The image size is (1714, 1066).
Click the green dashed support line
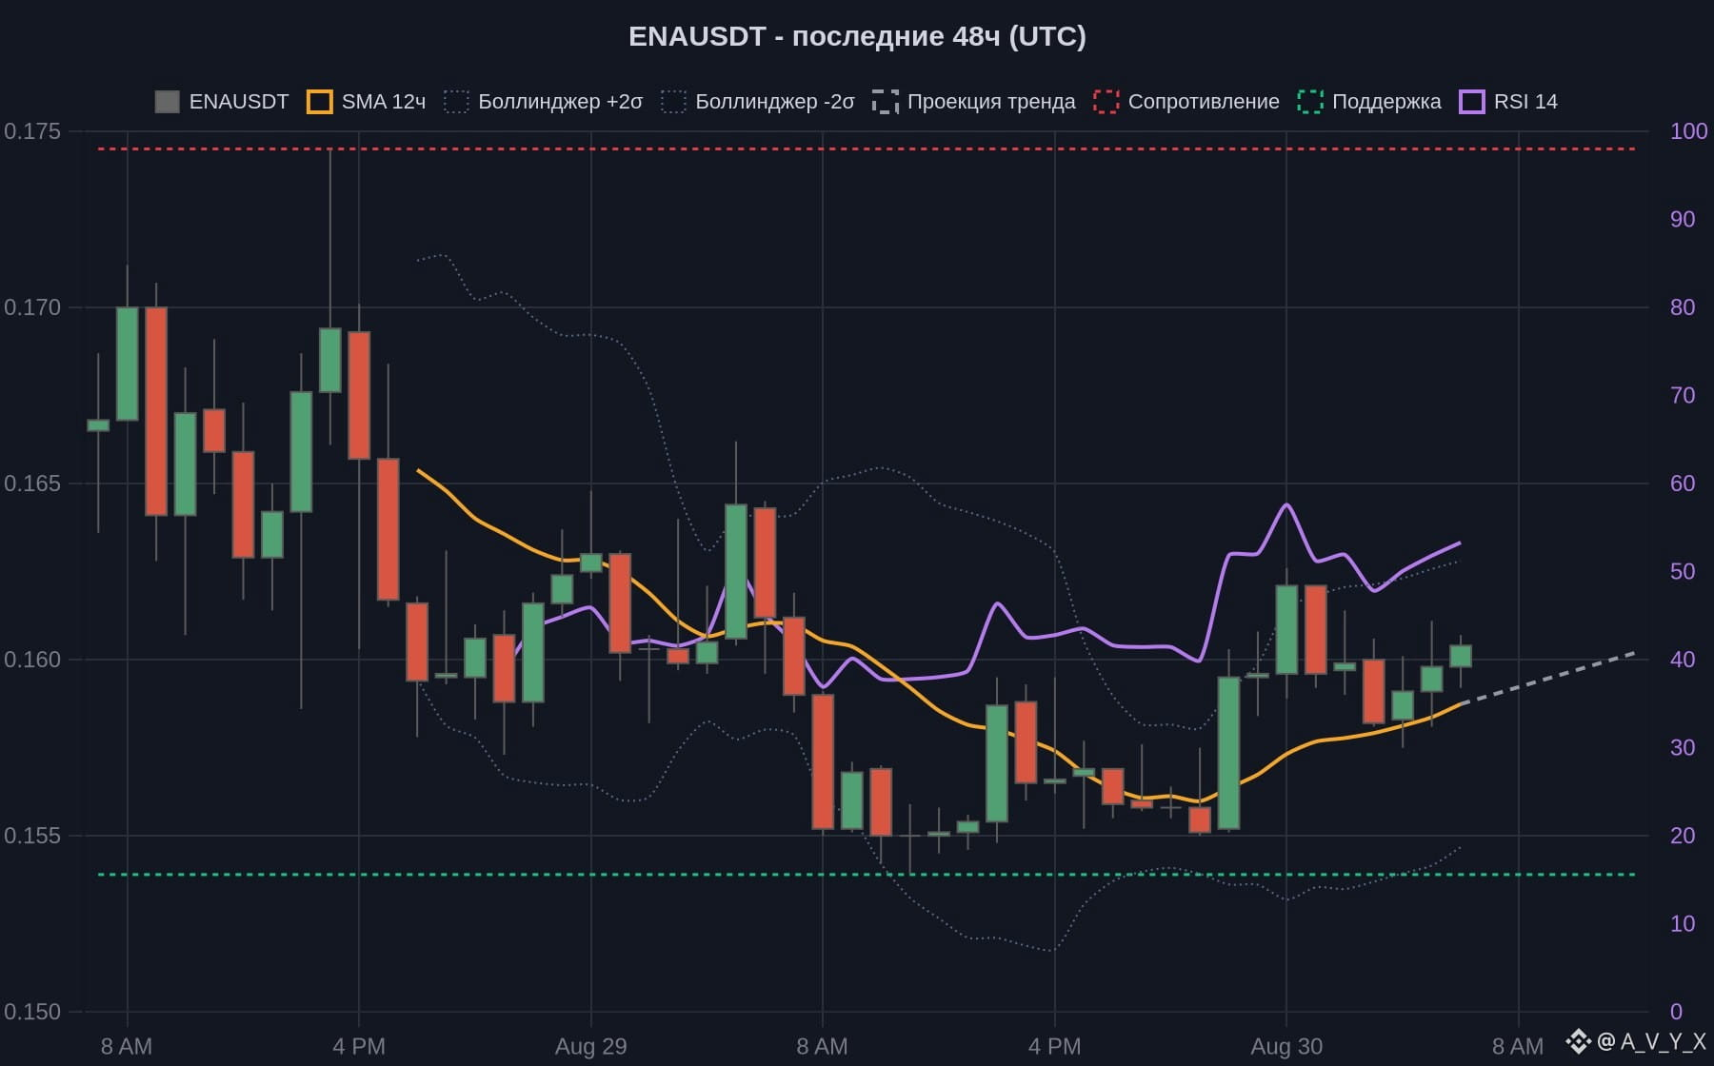point(867,874)
